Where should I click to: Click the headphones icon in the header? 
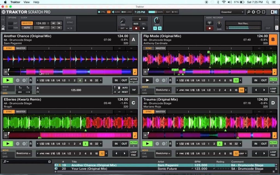pos(258,12)
